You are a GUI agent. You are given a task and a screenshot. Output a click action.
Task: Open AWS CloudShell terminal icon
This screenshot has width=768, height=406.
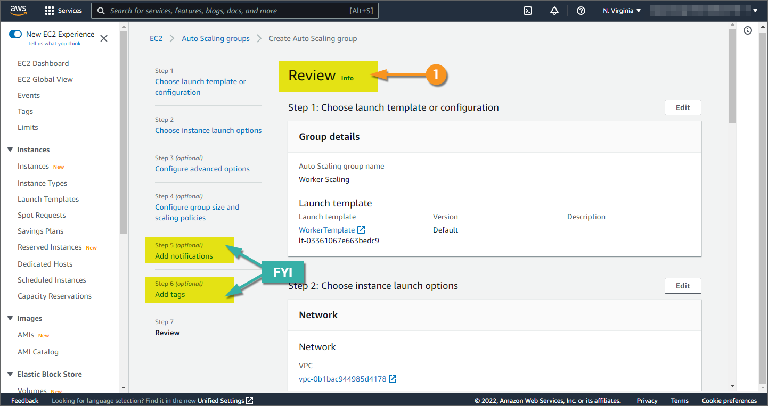pos(528,11)
